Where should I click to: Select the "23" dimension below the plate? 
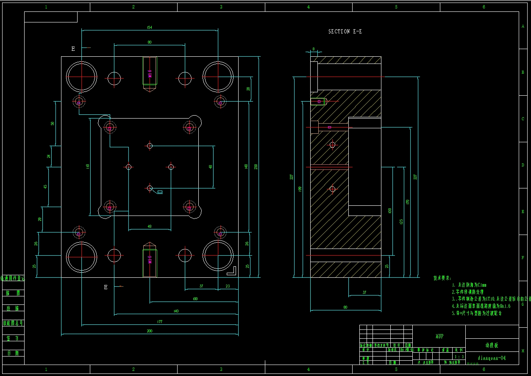pyautogui.click(x=228, y=286)
